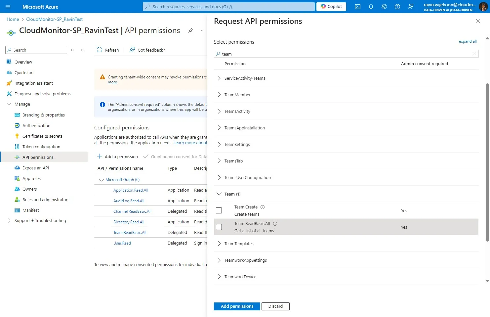Open the notifications bell

(x=371, y=7)
